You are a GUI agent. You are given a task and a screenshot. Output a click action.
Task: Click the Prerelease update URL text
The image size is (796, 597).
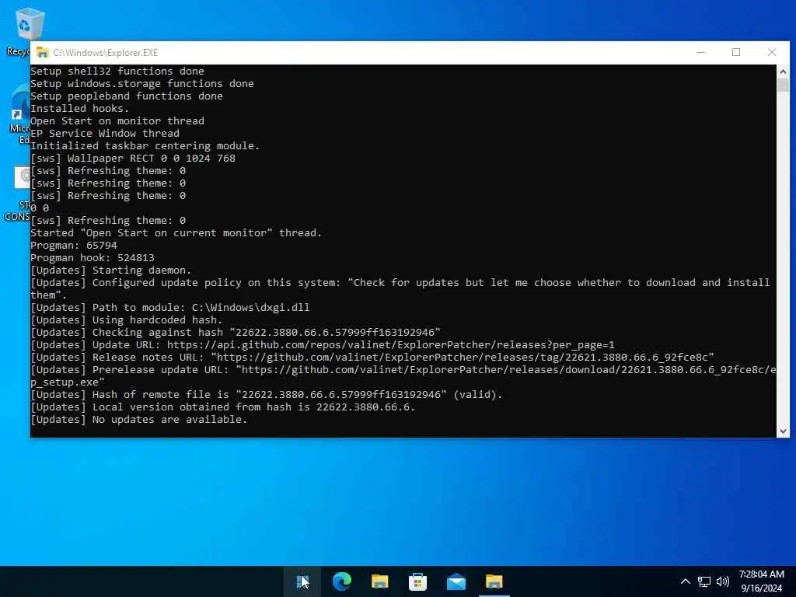(403, 376)
